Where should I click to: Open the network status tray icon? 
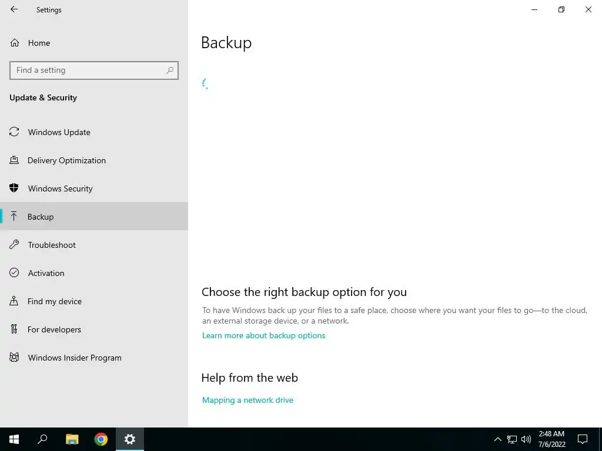point(512,439)
